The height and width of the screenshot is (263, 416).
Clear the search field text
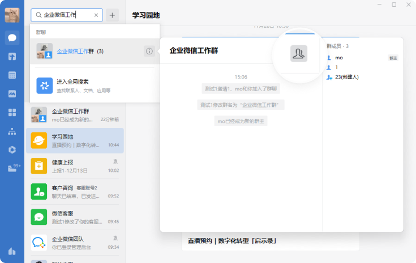coord(96,15)
